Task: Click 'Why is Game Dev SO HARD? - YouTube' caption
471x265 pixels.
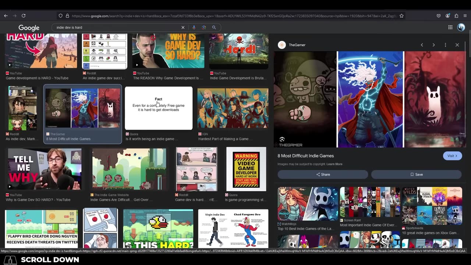Action: (x=38, y=200)
